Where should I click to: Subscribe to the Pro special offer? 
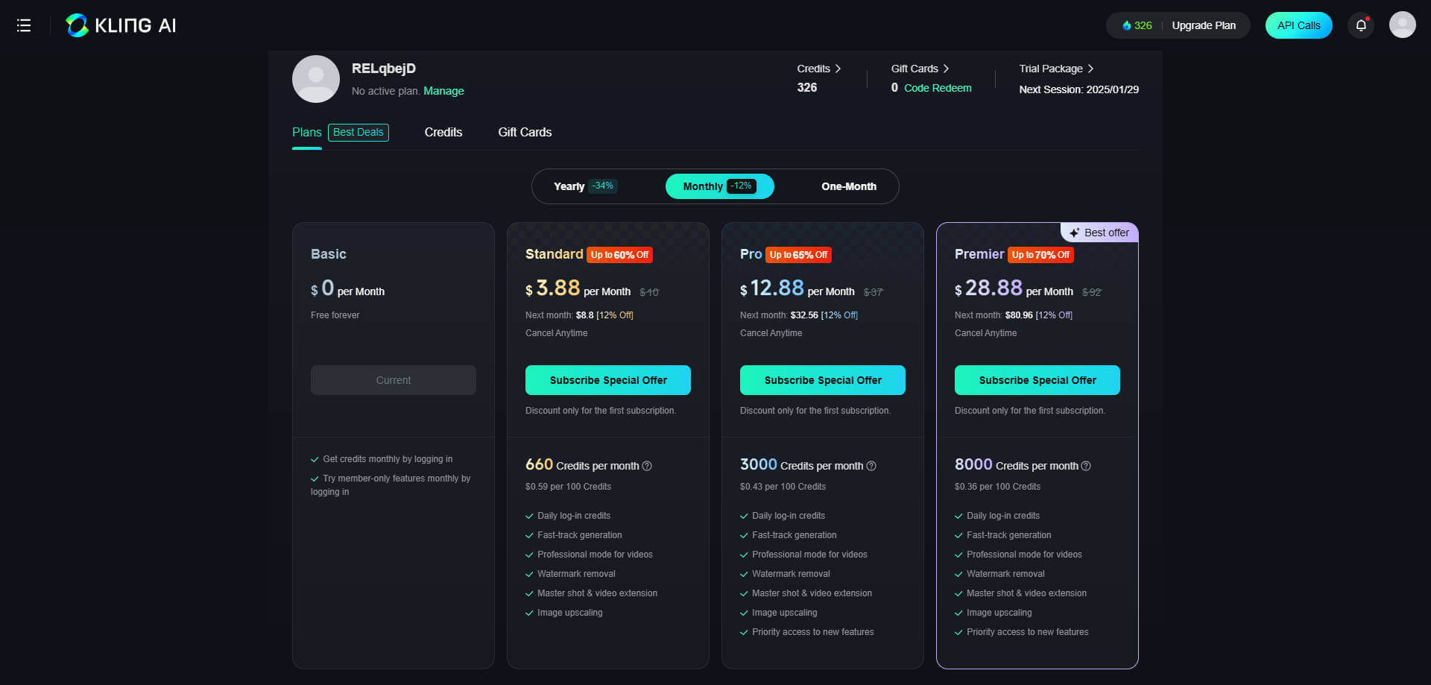(x=823, y=380)
